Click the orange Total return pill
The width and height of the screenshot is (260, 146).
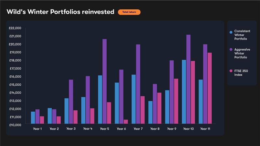coord(129,12)
